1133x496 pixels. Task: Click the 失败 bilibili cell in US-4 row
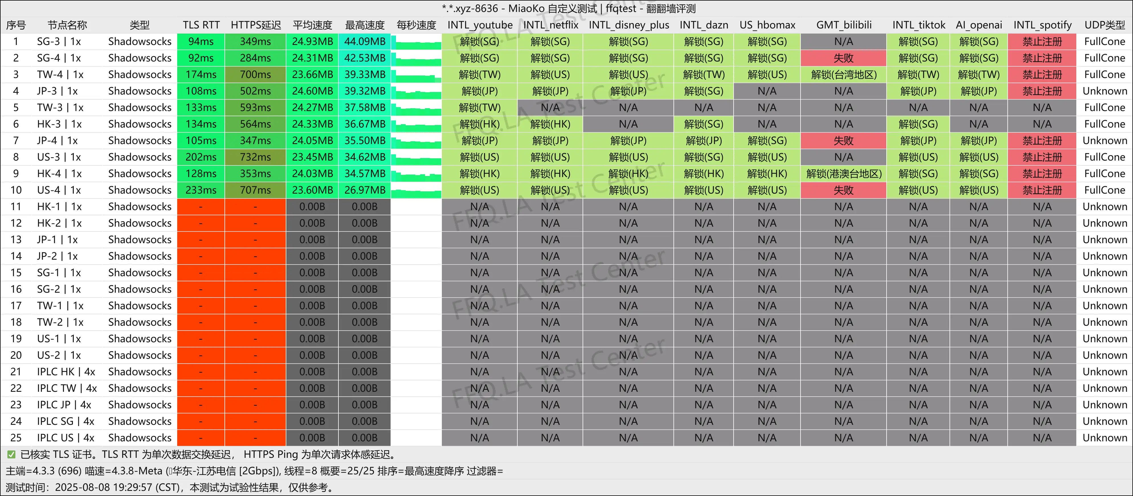(x=844, y=190)
